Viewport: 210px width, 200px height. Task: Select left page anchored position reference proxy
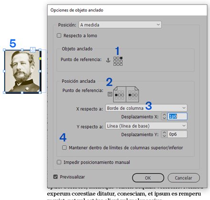pos(119,95)
